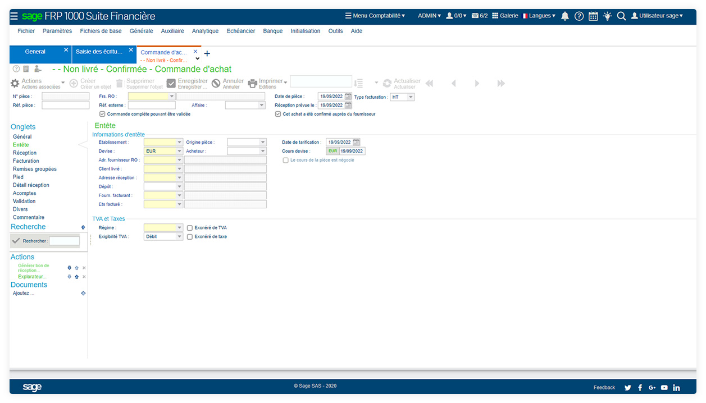Click the Réf. pièce input field
This screenshot has height=403, width=706.
[66, 105]
